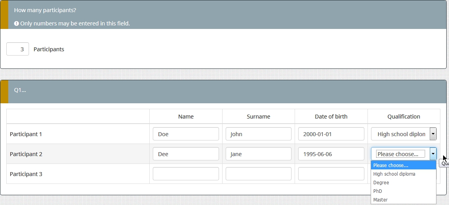Select "High school diploma" from dropdown list

click(x=394, y=174)
